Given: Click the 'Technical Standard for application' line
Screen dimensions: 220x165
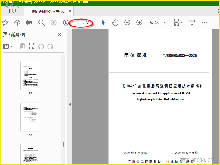Looking at the screenshot, I should [161, 93].
